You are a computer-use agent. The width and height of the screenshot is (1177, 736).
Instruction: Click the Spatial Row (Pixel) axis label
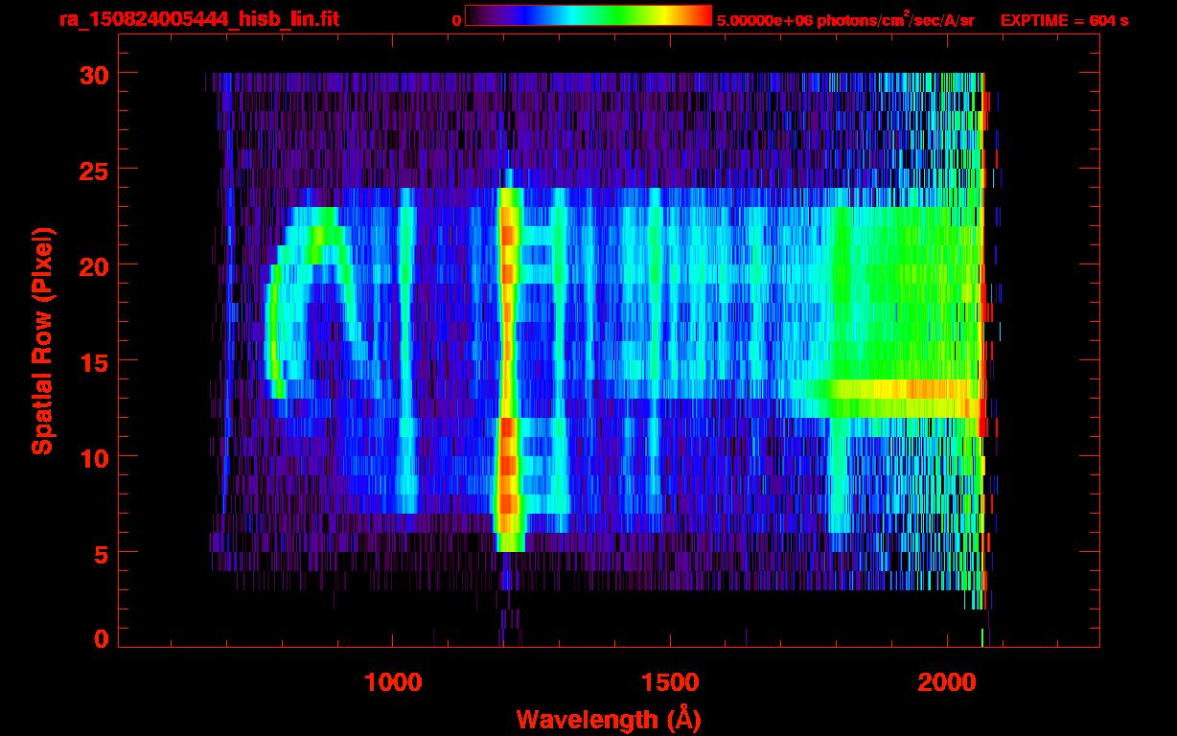[42, 340]
